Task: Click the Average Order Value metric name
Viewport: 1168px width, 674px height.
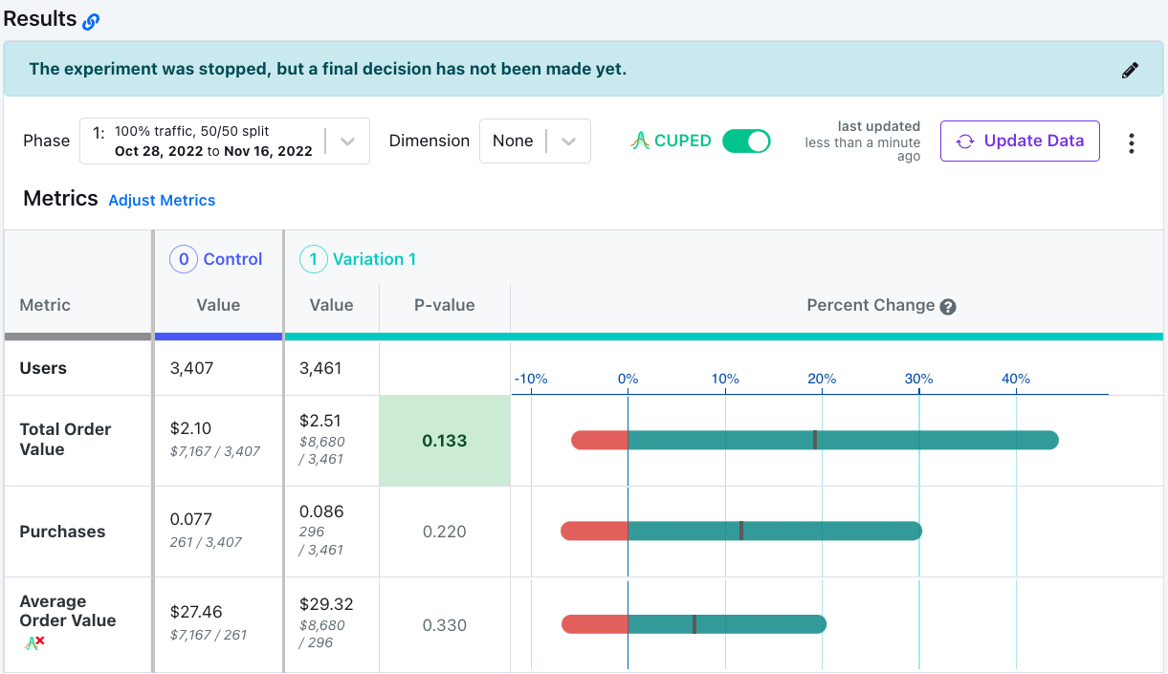Action: 68,611
